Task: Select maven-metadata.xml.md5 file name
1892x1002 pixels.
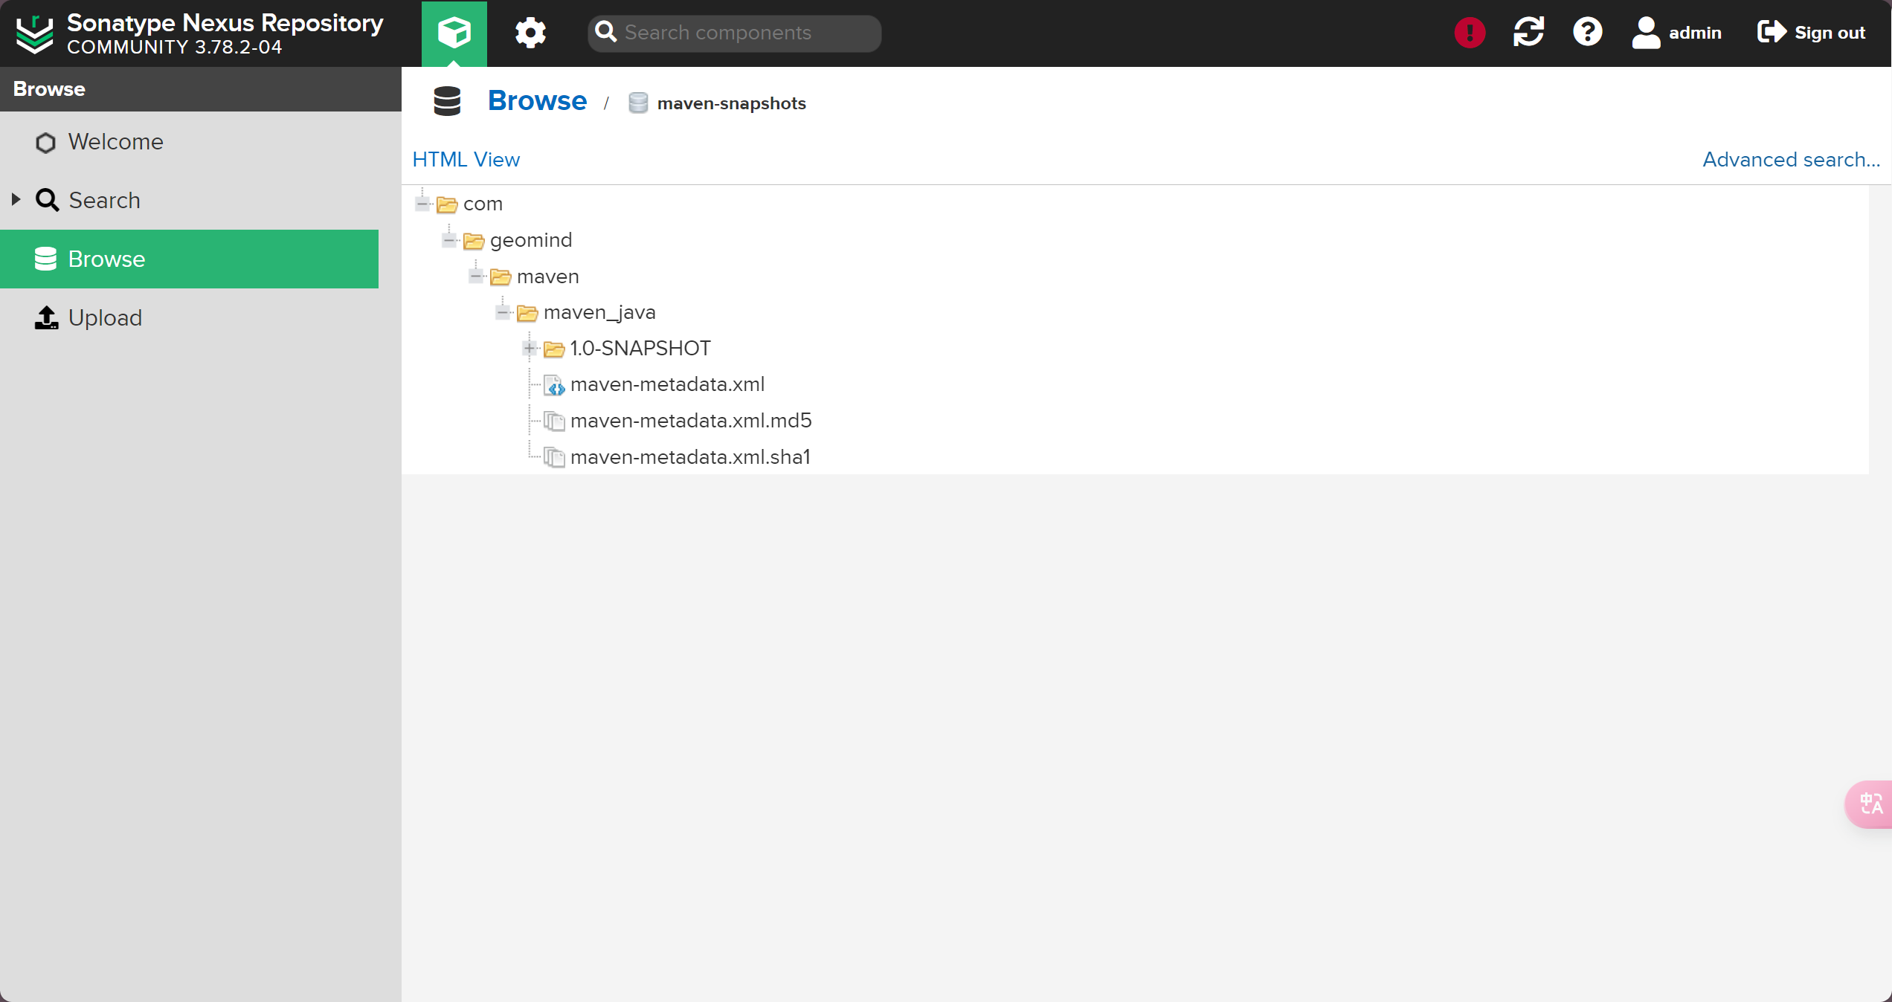Action: (x=691, y=421)
